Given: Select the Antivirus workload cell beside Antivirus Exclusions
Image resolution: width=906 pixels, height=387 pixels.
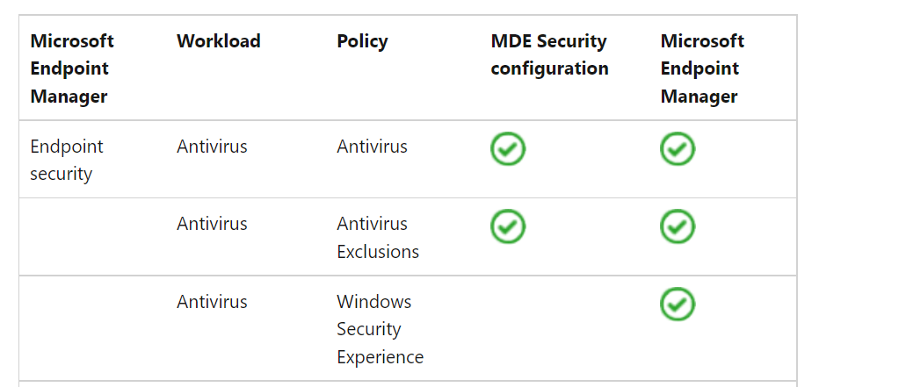Looking at the screenshot, I should [212, 224].
